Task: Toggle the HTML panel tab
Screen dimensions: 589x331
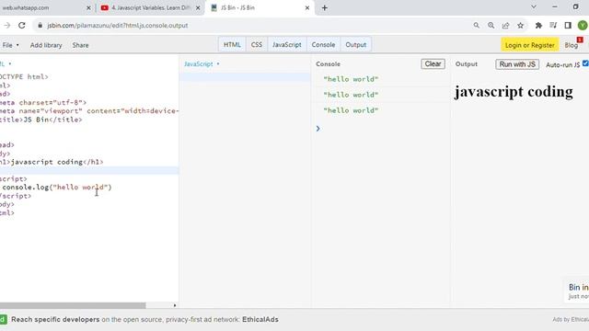Action: click(232, 45)
